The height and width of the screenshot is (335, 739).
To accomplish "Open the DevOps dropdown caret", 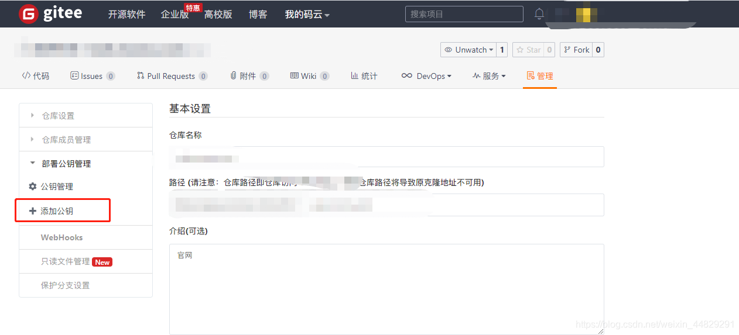I will click(x=449, y=77).
